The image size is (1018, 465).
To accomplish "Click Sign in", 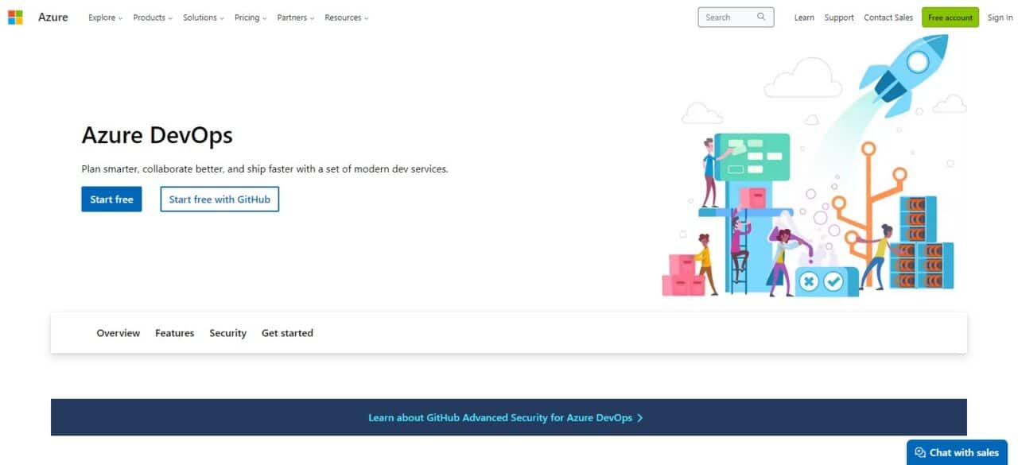I will click(1001, 17).
